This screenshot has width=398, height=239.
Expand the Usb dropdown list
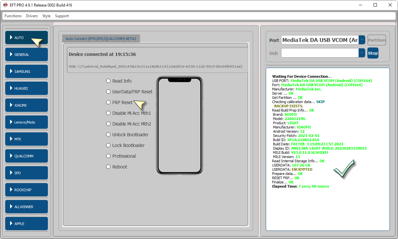(x=362, y=53)
